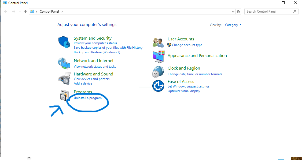Open the User Accounts people icon

pyautogui.click(x=158, y=43)
